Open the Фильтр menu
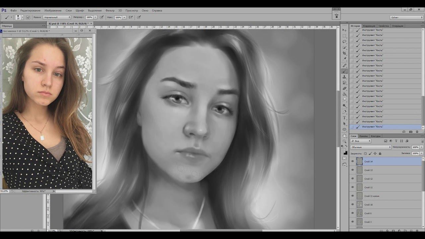The height and width of the screenshot is (239, 425). [x=110, y=11]
